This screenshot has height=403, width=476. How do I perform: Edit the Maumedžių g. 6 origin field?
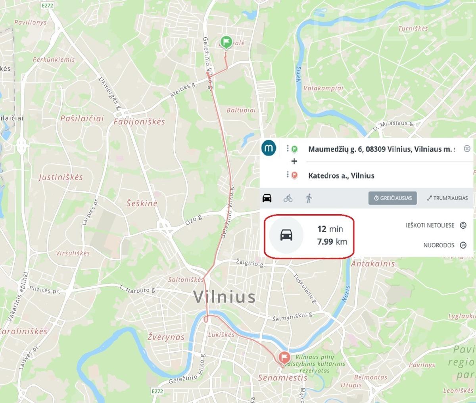point(381,149)
